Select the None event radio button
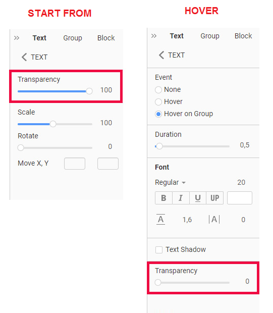The image size is (273, 313). (158, 90)
